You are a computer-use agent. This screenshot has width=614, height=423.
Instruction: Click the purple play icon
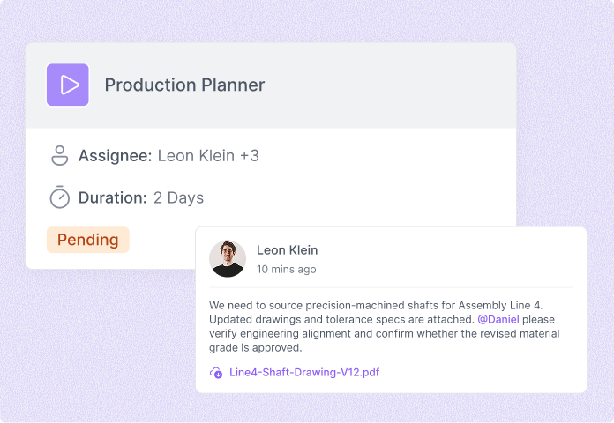click(x=68, y=85)
